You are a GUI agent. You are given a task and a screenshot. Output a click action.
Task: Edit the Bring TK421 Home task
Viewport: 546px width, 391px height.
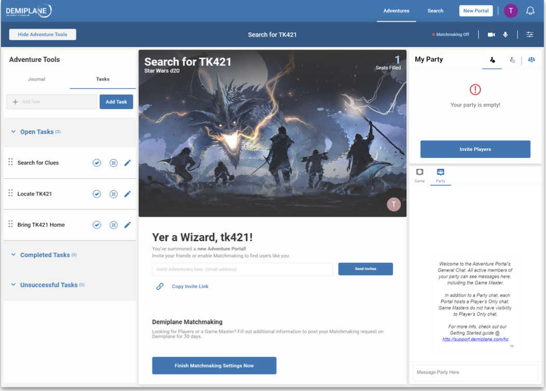pos(128,225)
